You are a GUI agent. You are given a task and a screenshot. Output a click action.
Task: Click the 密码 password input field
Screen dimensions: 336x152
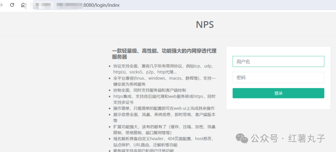[278, 77]
